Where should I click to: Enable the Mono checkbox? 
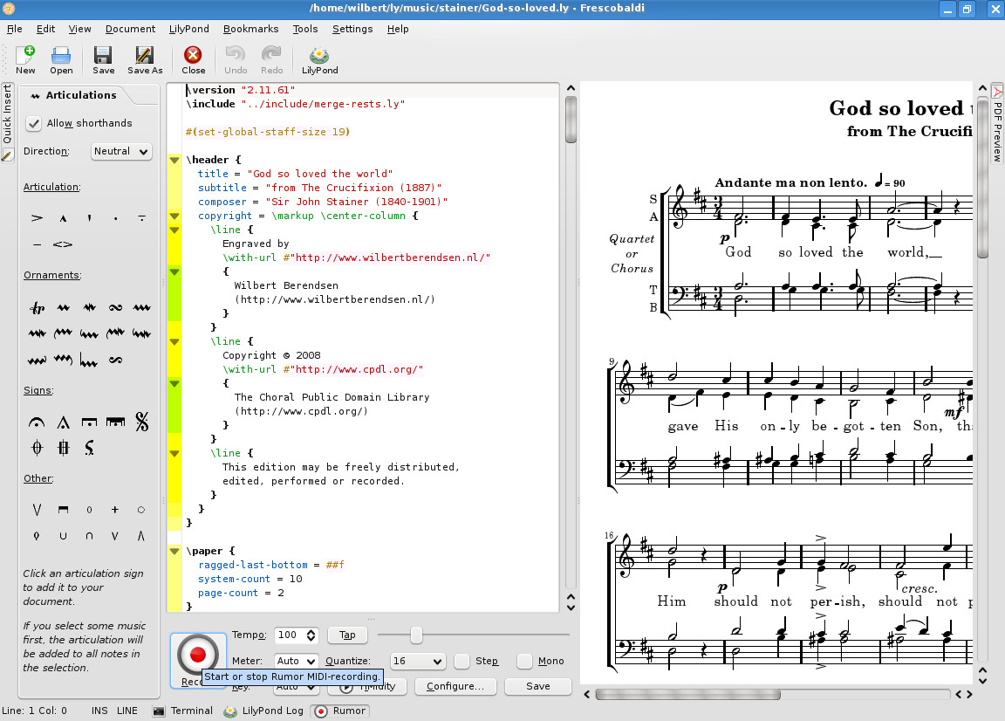(x=525, y=661)
